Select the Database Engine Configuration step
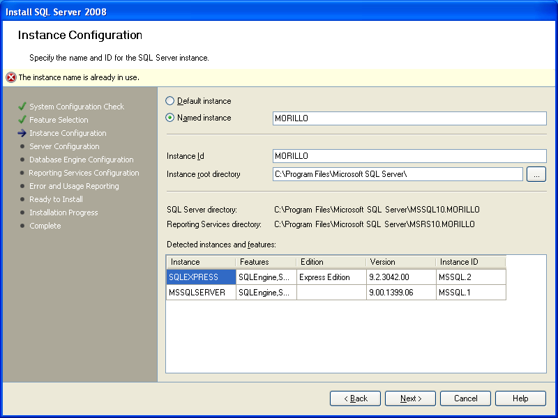This screenshot has width=558, height=418. (x=82, y=160)
